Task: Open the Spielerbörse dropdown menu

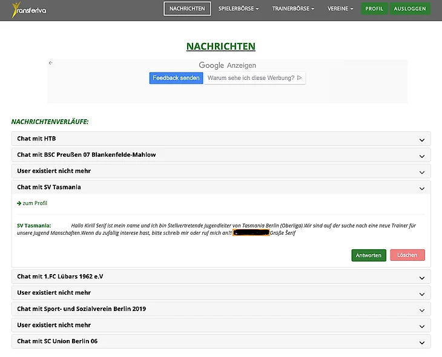Action: click(239, 9)
